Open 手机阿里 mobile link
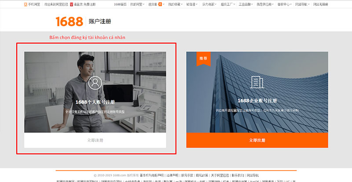352x182 pixels. tap(34, 4)
